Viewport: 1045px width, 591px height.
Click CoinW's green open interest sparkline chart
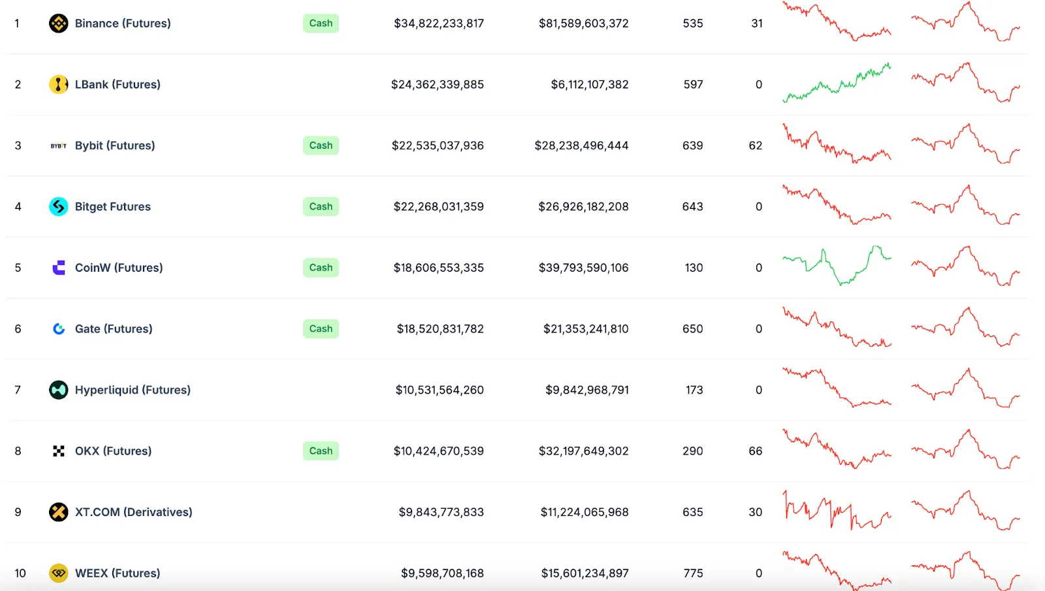[837, 266]
